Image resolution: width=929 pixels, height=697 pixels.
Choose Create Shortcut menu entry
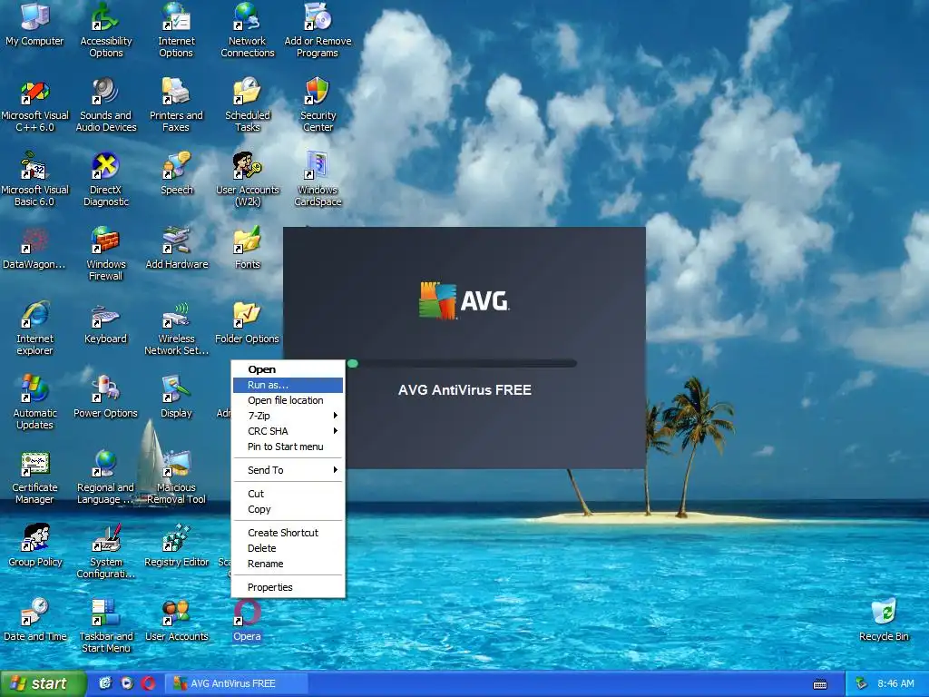point(288,532)
